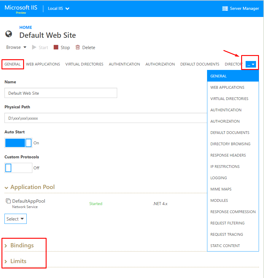Open the DefaultAppPool application pool
Viewport: 264px width, 278px height.
(29, 201)
